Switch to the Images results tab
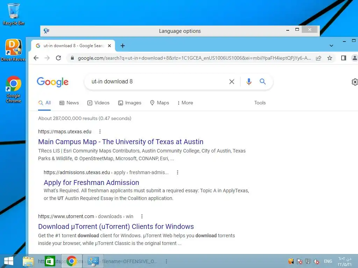358x268 pixels. point(130,103)
